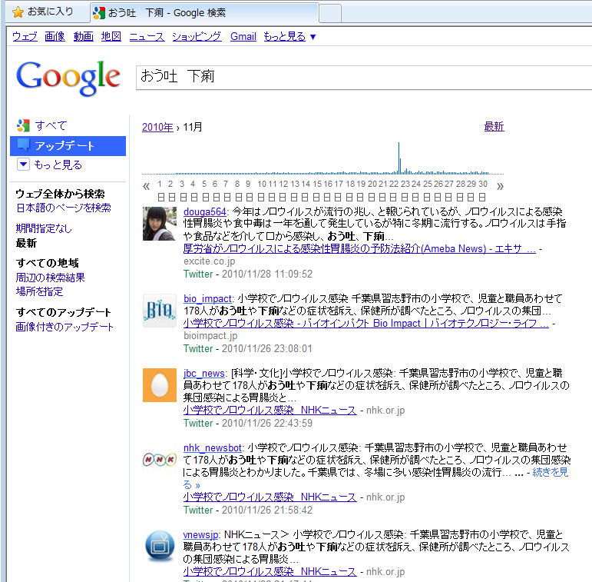Go to 画像 in top navigation
Image resolution: width=592 pixels, height=582 pixels.
[55, 36]
